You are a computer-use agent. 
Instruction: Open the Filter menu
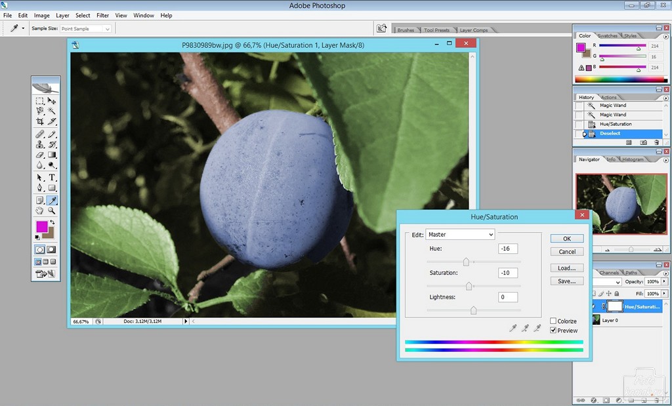point(102,15)
